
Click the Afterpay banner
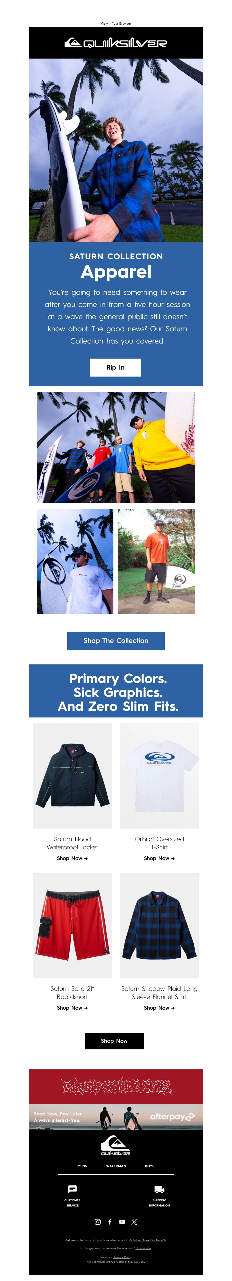click(116, 1117)
